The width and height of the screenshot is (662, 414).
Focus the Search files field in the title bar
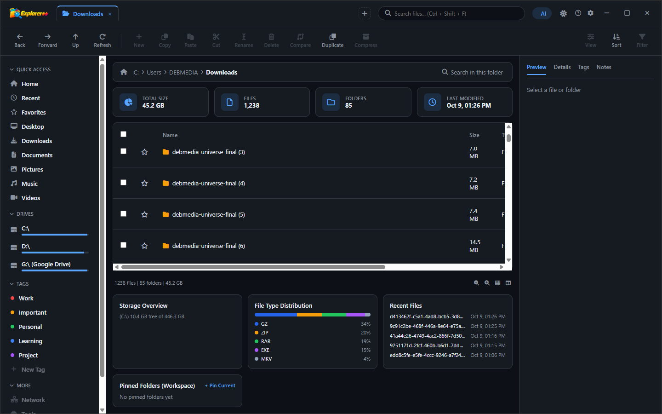(x=451, y=13)
